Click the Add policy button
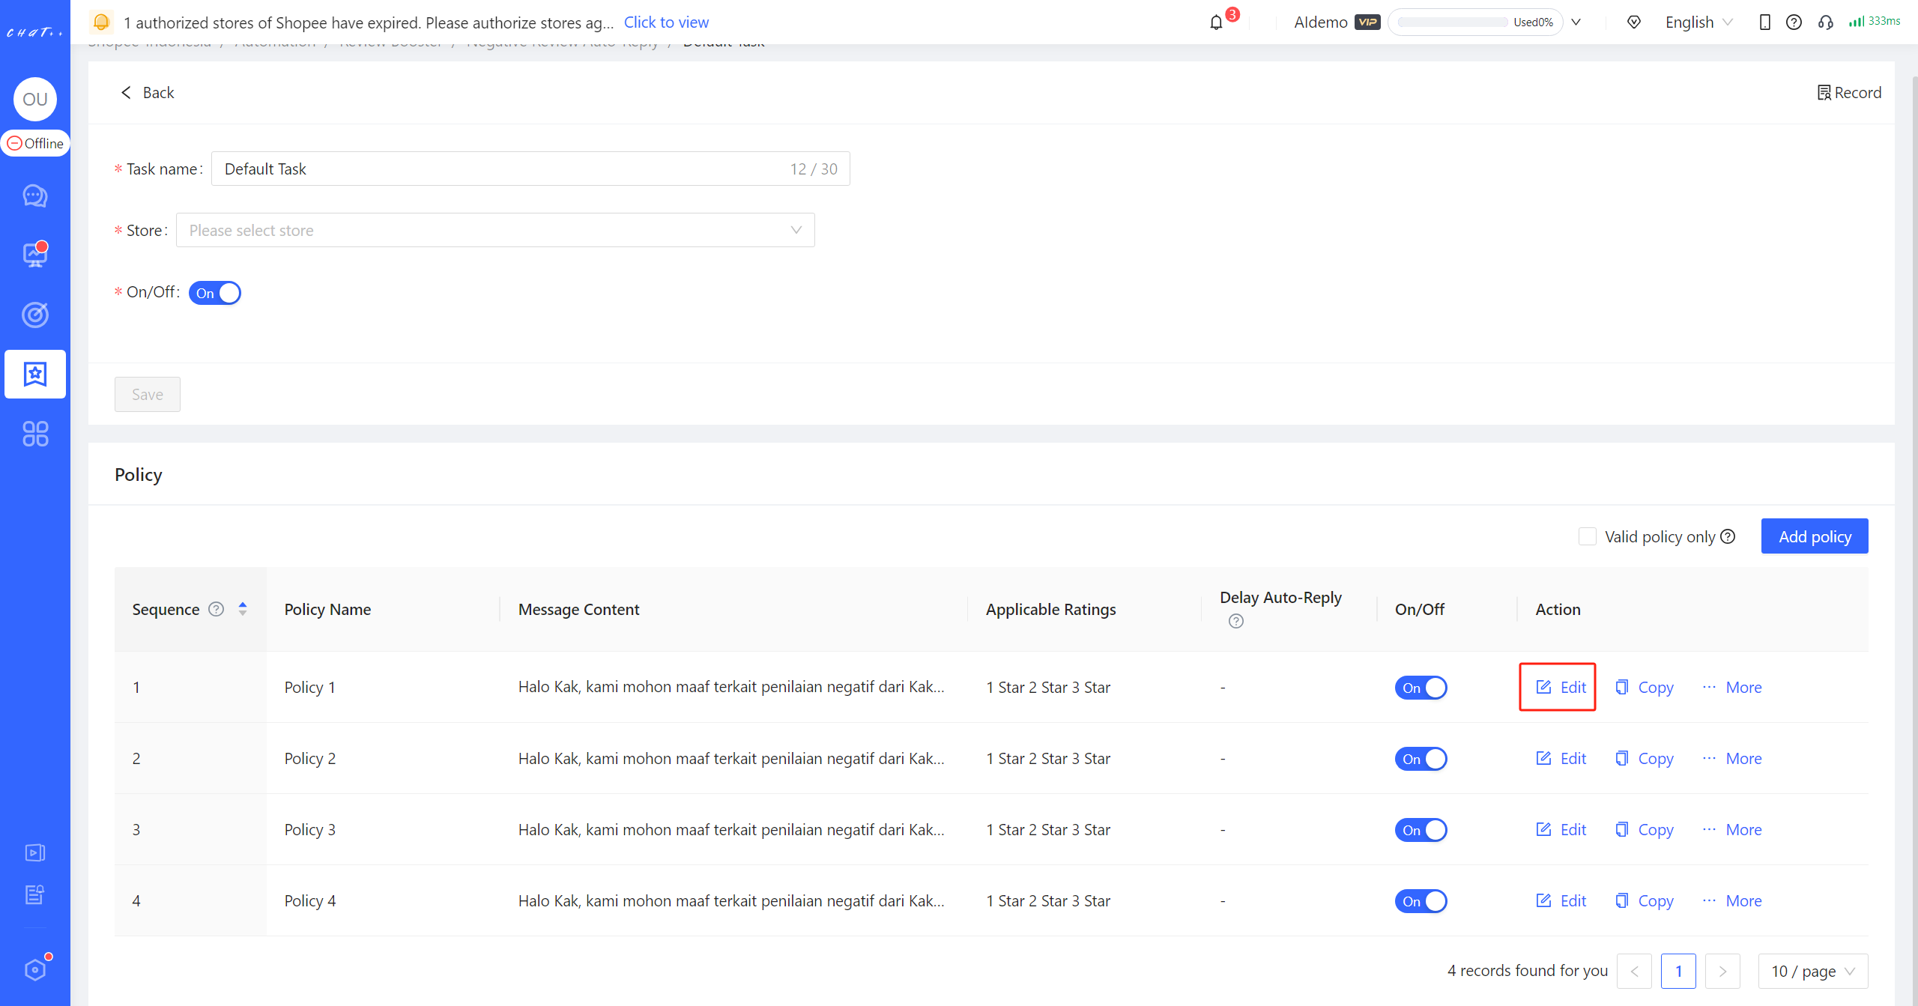This screenshot has height=1006, width=1918. tap(1815, 536)
